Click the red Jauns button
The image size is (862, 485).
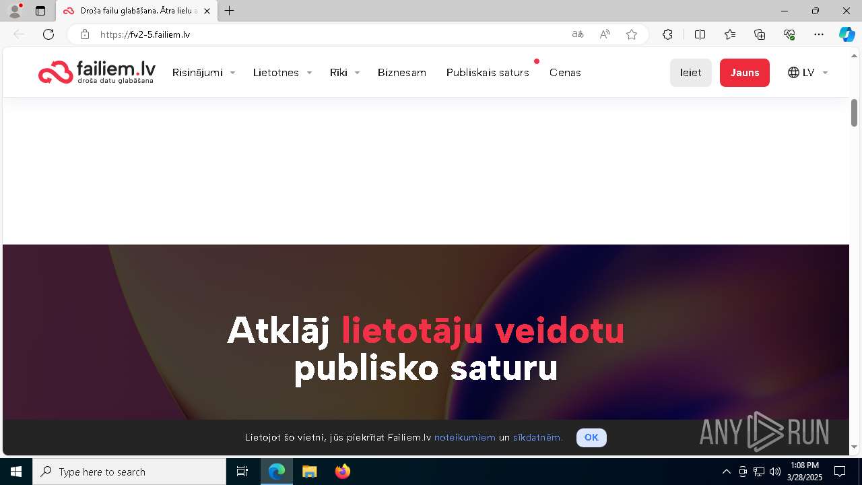click(745, 73)
